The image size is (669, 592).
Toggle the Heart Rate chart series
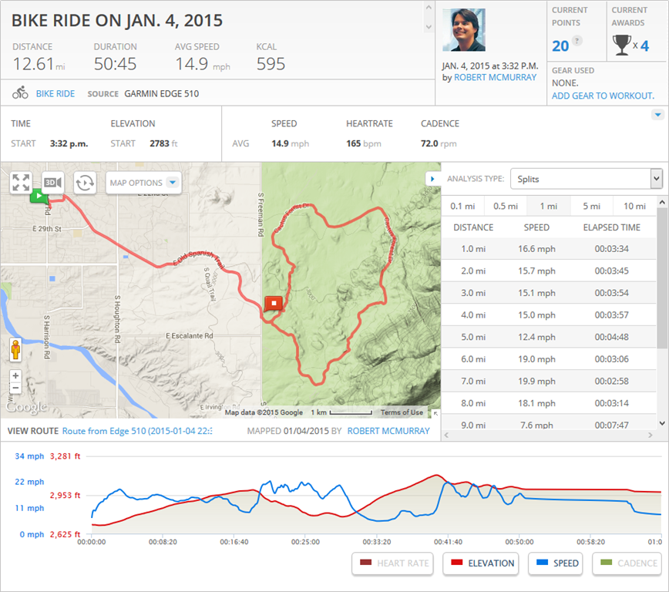point(394,563)
